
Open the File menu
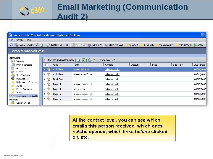(12, 40)
